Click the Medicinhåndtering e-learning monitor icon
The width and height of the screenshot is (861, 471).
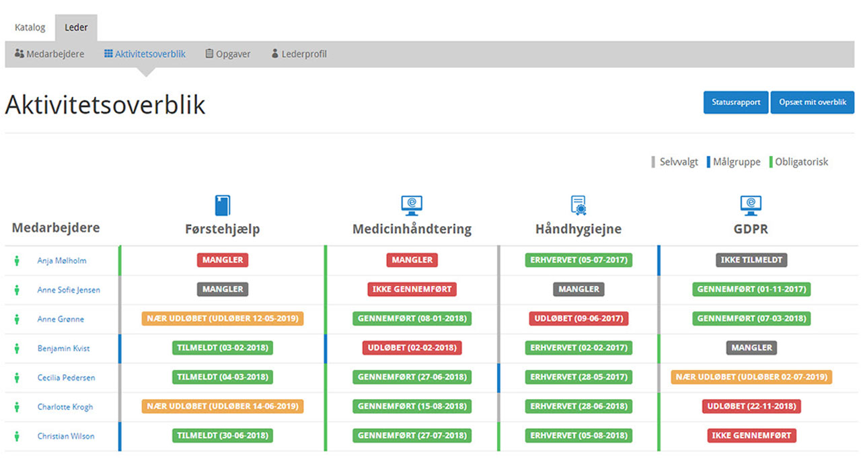412,205
